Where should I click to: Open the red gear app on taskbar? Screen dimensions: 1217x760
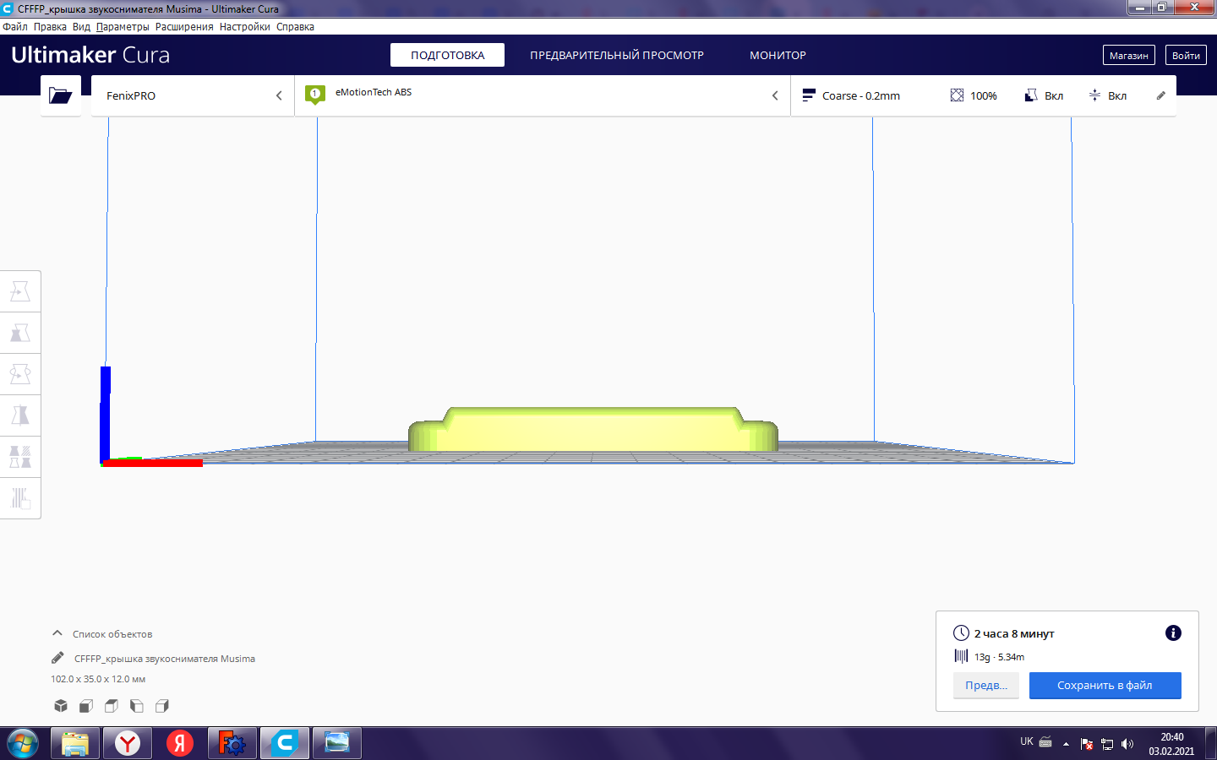[232, 743]
